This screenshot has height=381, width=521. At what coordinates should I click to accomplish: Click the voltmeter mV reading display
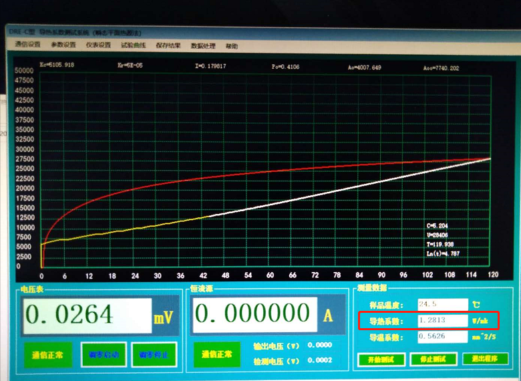pos(87,315)
